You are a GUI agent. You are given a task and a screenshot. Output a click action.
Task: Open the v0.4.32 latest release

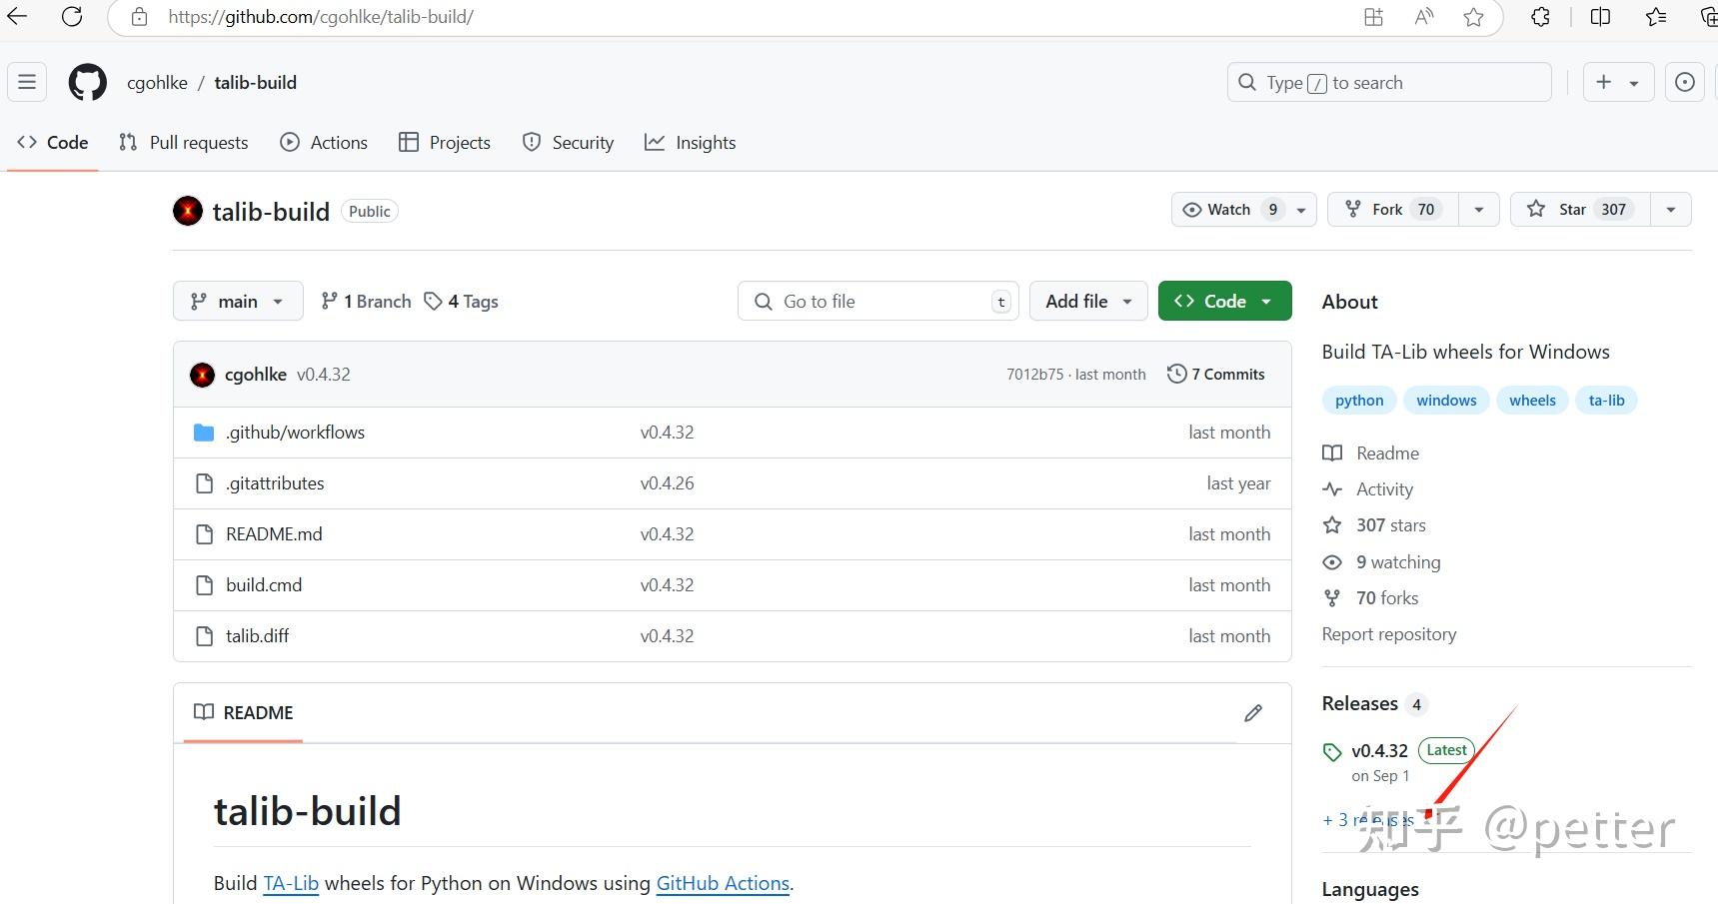[1379, 751]
